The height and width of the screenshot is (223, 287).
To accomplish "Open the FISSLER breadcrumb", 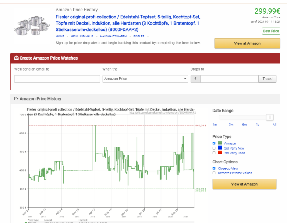I will [x=139, y=36].
